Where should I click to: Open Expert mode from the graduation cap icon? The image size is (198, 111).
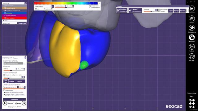192,18
